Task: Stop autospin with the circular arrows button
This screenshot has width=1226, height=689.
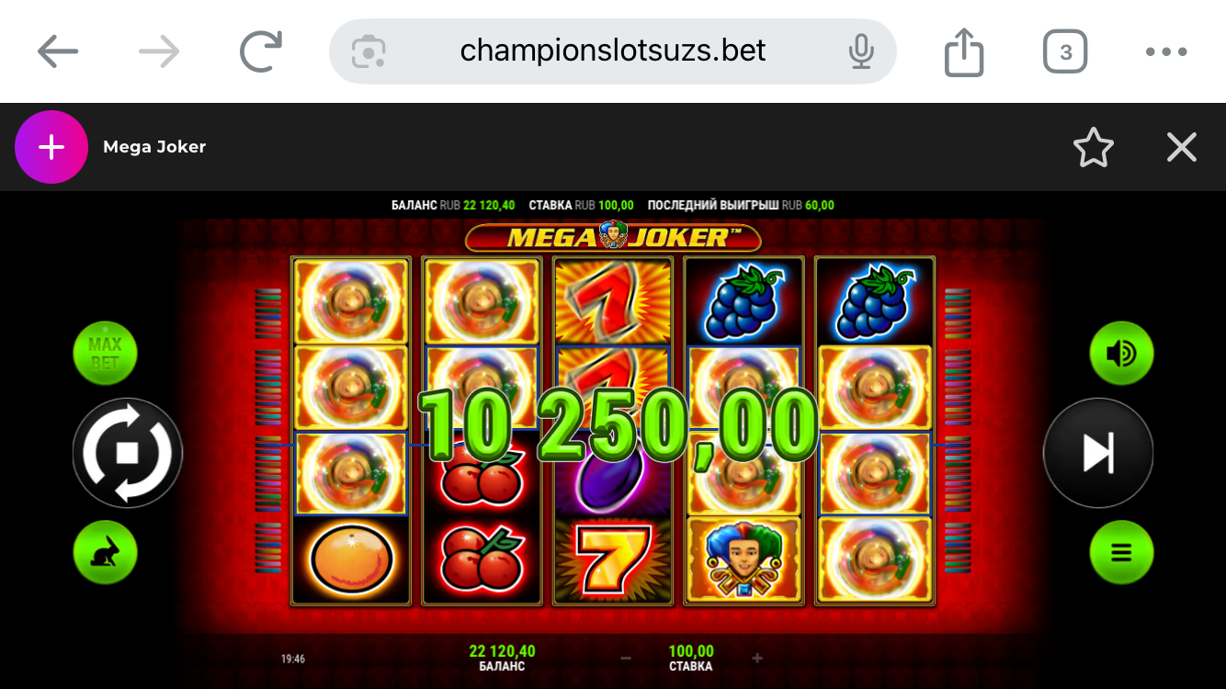Action: (x=128, y=452)
